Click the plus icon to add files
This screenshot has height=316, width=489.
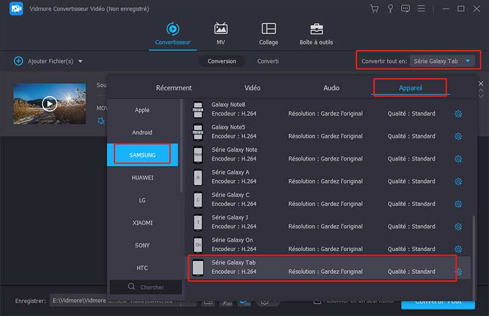[x=18, y=61]
